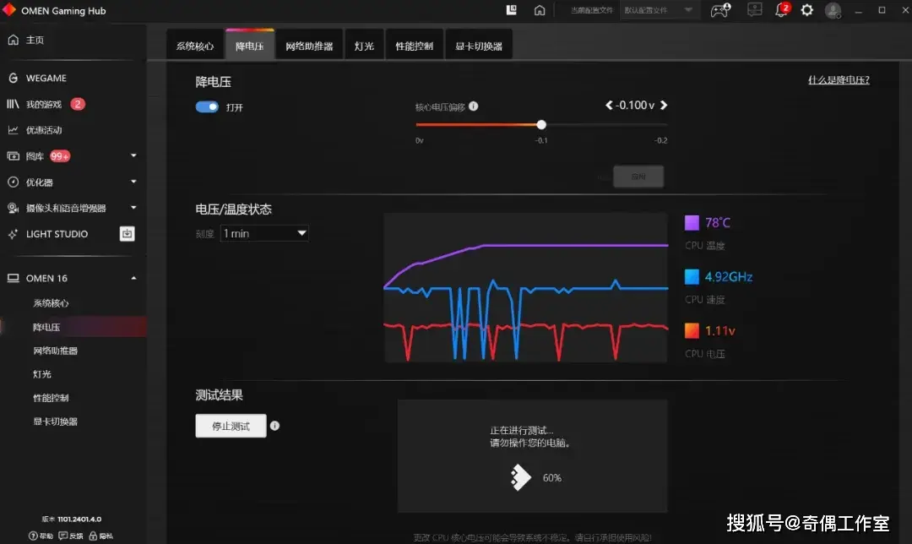Click the orange CPU 电压 color swatch
The height and width of the screenshot is (544, 912).
(x=692, y=331)
